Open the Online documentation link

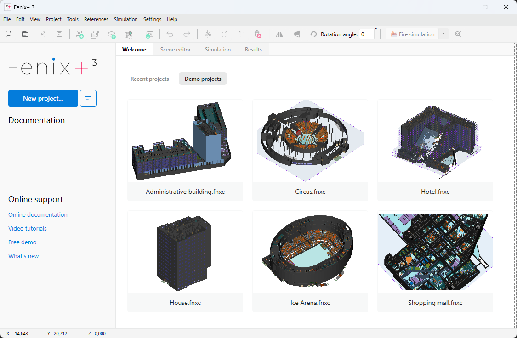tap(38, 214)
